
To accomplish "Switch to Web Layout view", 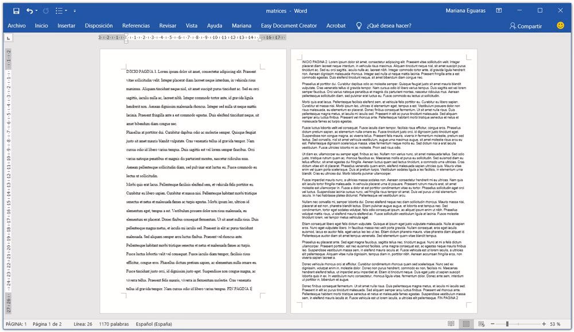I will click(481, 324).
